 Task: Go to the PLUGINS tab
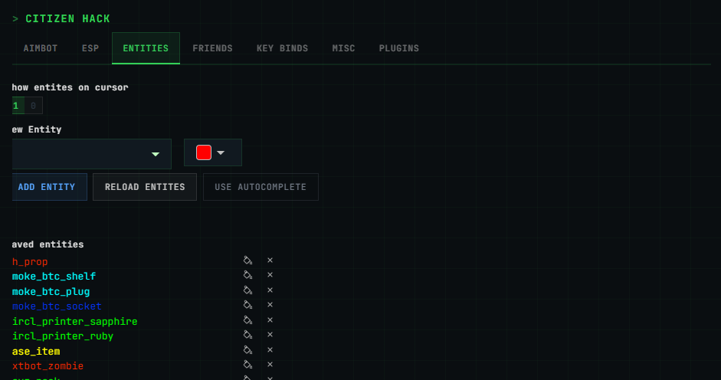(x=398, y=48)
